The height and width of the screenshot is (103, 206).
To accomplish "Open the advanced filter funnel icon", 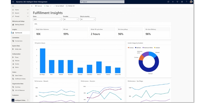I will pyautogui.click(x=177, y=2).
